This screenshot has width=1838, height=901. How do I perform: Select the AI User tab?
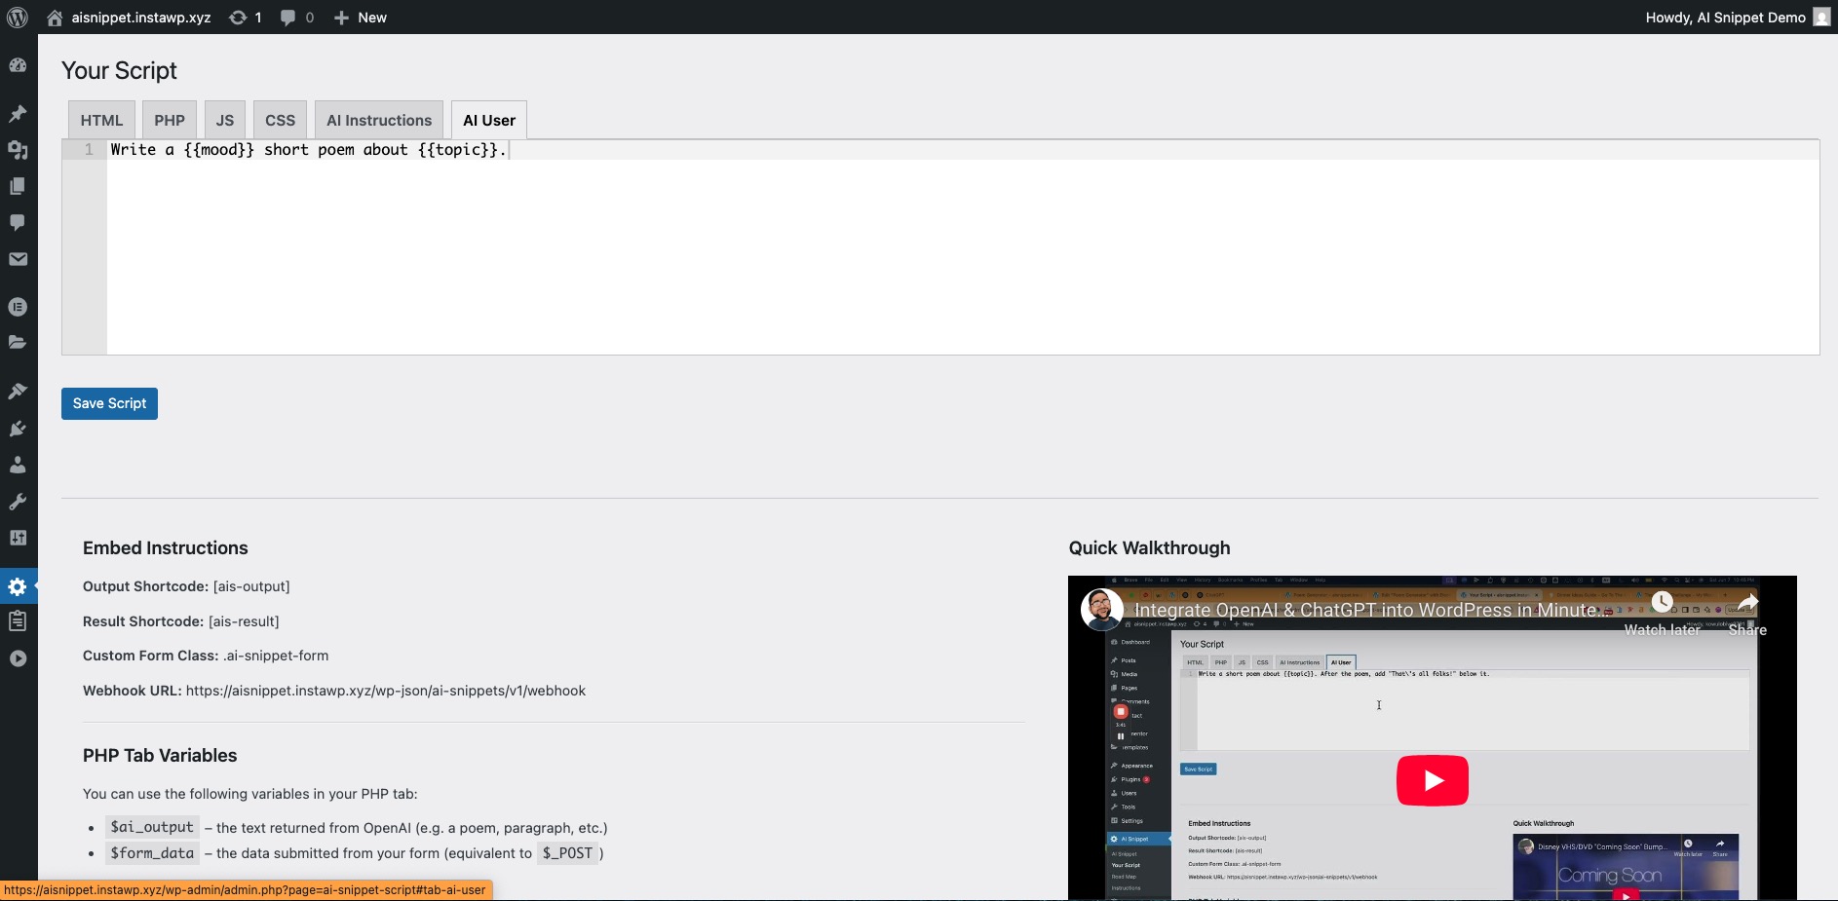tap(489, 120)
